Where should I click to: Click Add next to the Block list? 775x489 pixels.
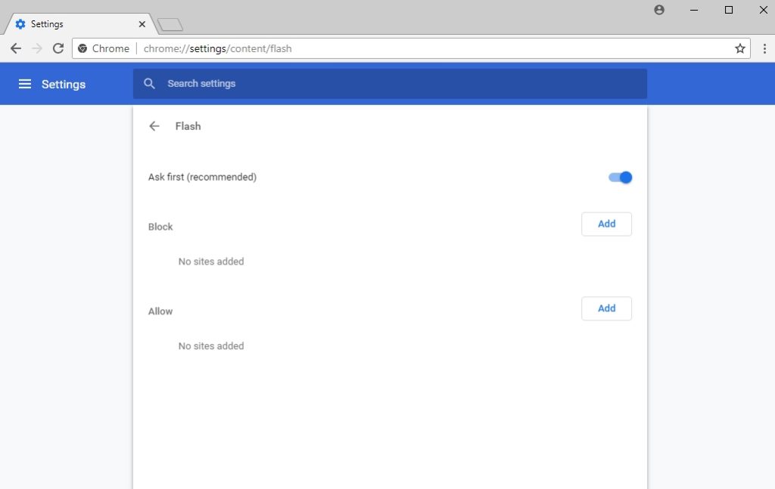[605, 224]
